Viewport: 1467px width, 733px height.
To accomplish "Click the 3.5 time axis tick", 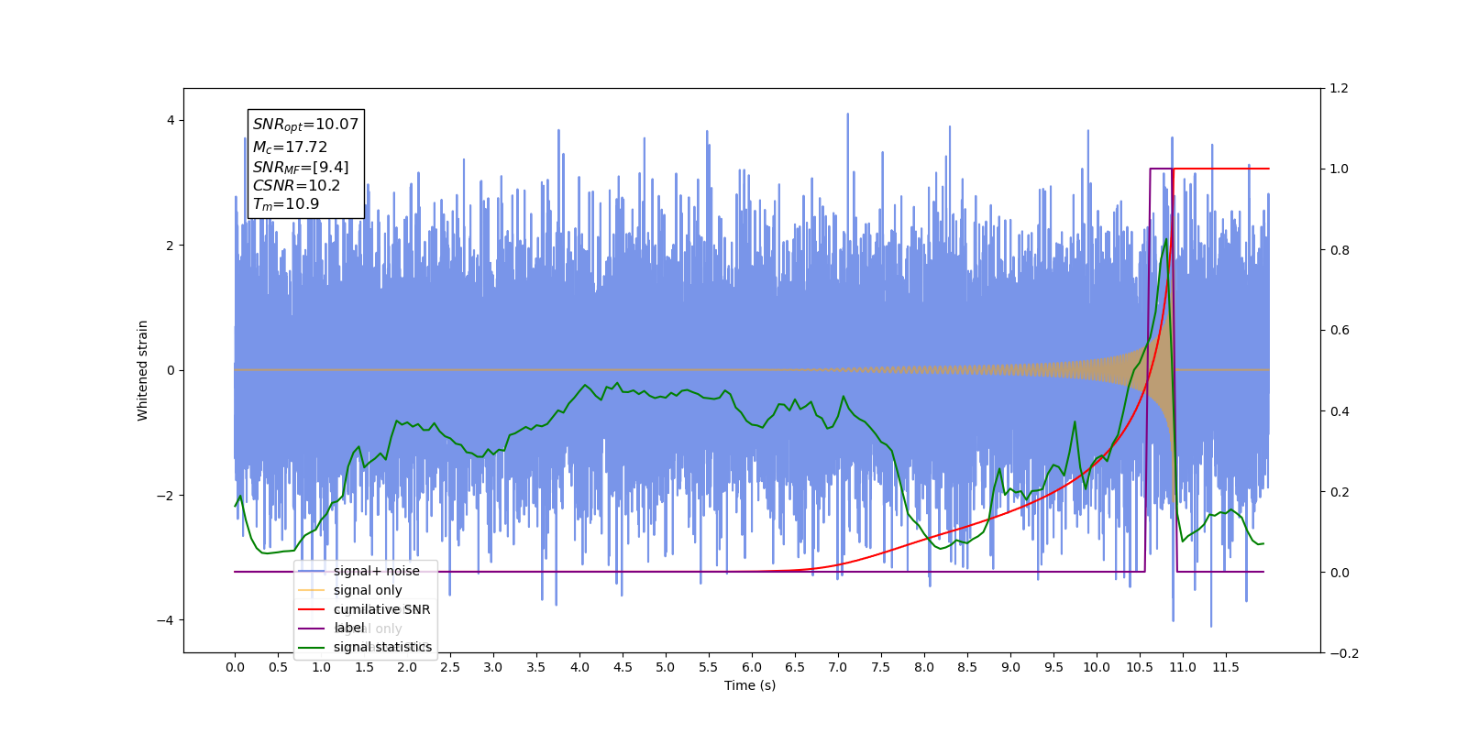I will click(536, 667).
